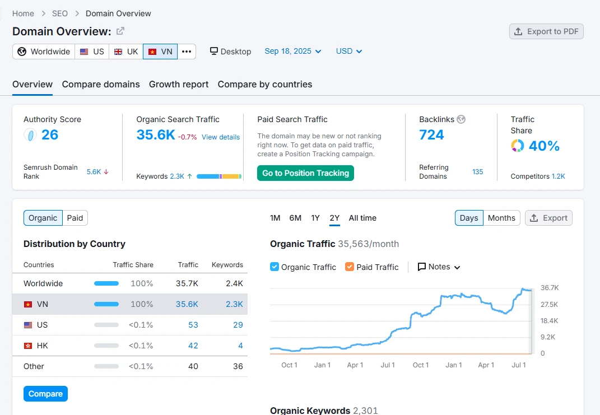The width and height of the screenshot is (600, 415).
Task: Open the Compare by countries tab
Action: (x=265, y=85)
